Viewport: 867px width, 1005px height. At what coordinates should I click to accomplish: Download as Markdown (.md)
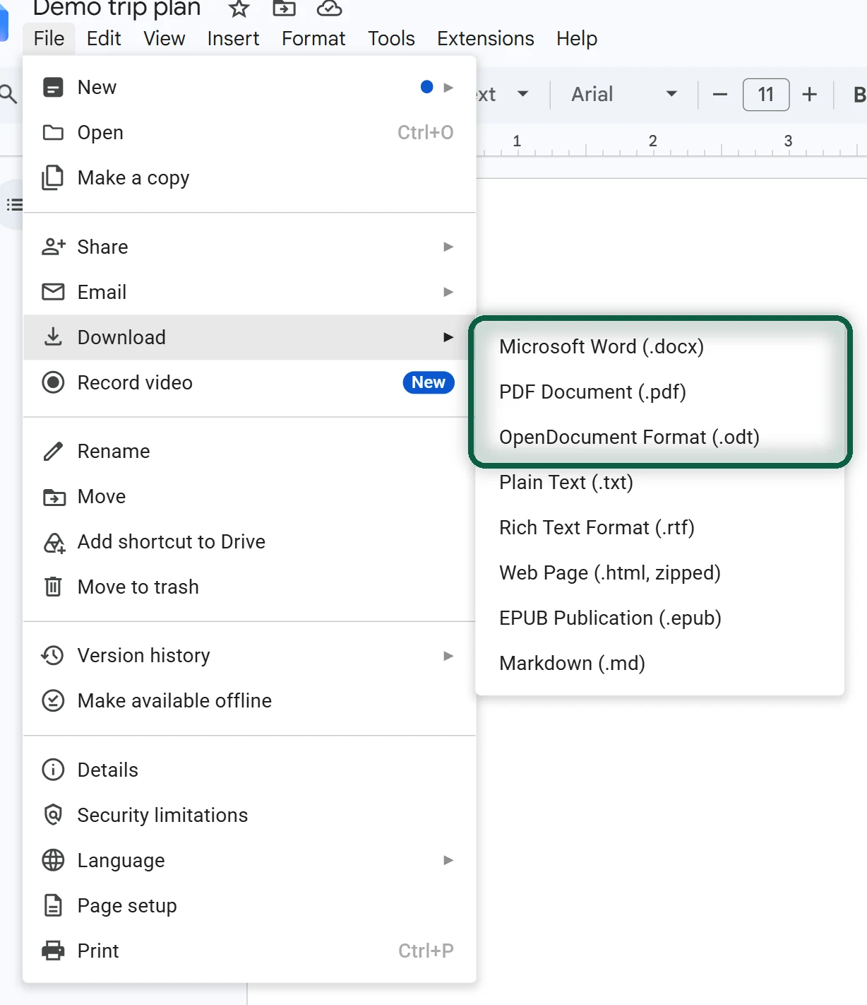pos(659,663)
